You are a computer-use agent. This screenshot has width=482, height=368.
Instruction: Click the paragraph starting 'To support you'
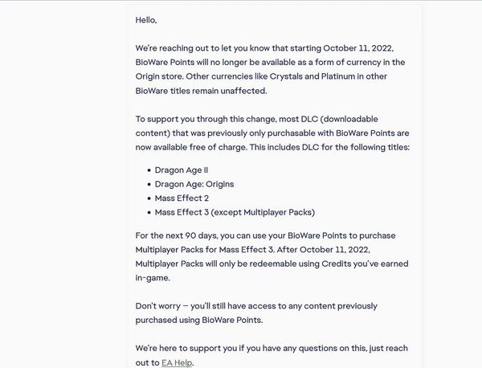coord(275,133)
